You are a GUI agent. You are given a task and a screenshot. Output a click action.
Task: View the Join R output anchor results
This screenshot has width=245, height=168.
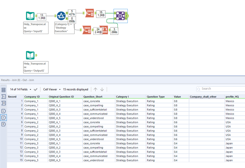(3, 124)
